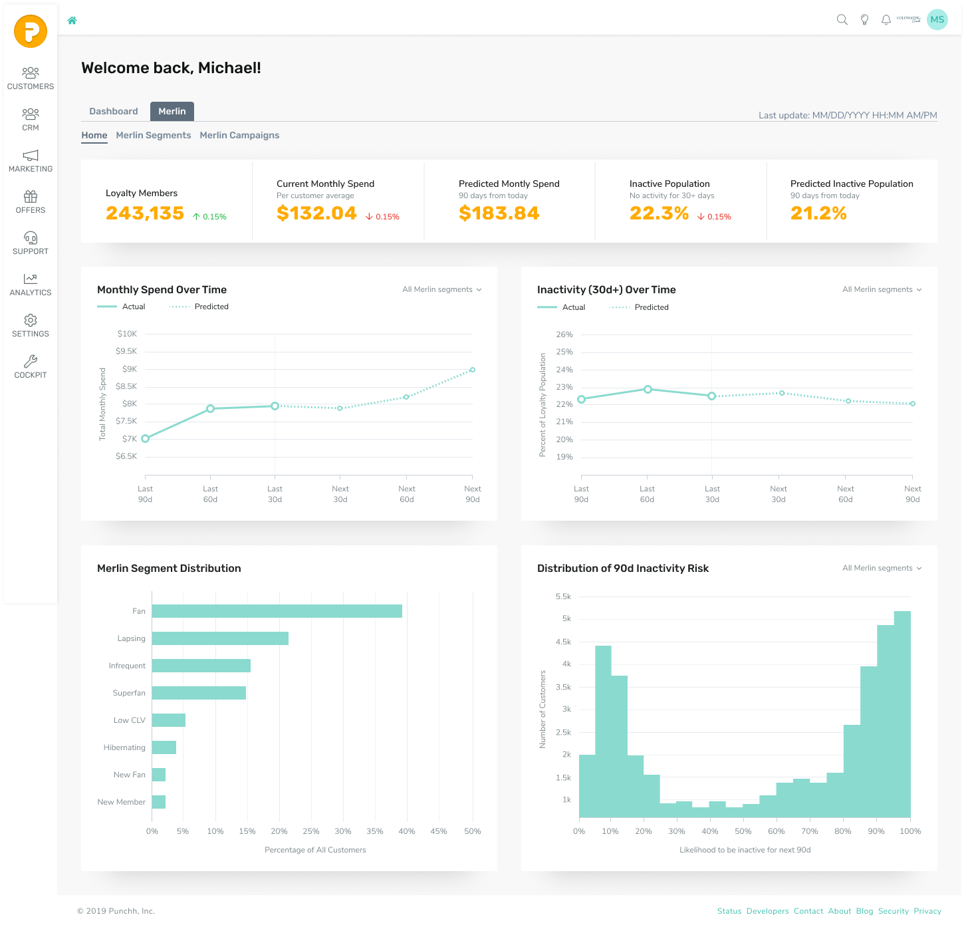Open the Offers gift icon
Screen dimensions: 964x927
[x=31, y=198]
